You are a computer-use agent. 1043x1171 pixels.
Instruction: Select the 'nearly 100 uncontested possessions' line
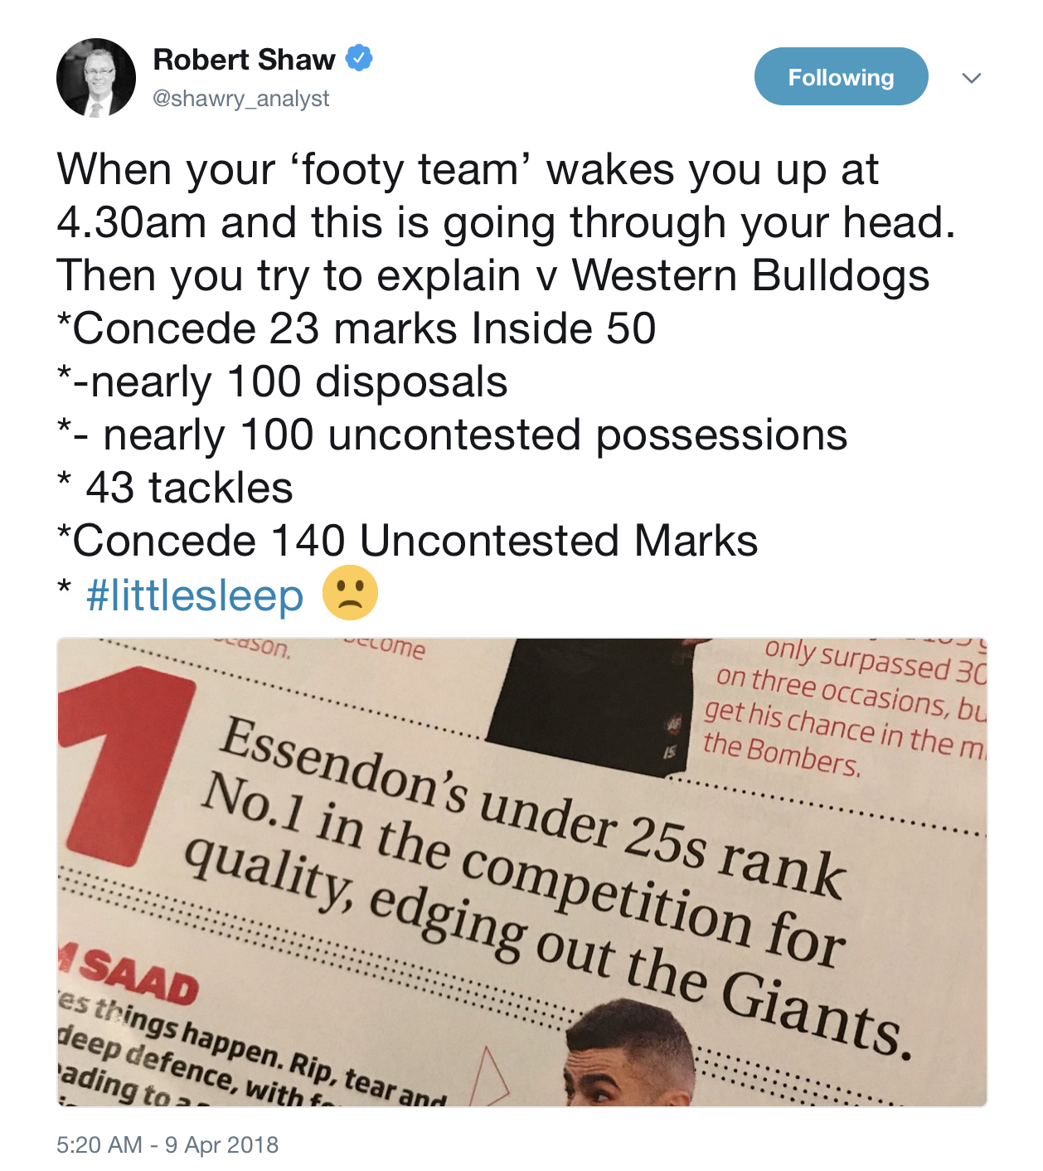click(452, 435)
